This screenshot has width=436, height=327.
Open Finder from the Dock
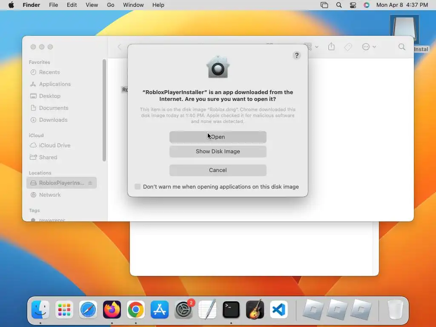click(40, 310)
